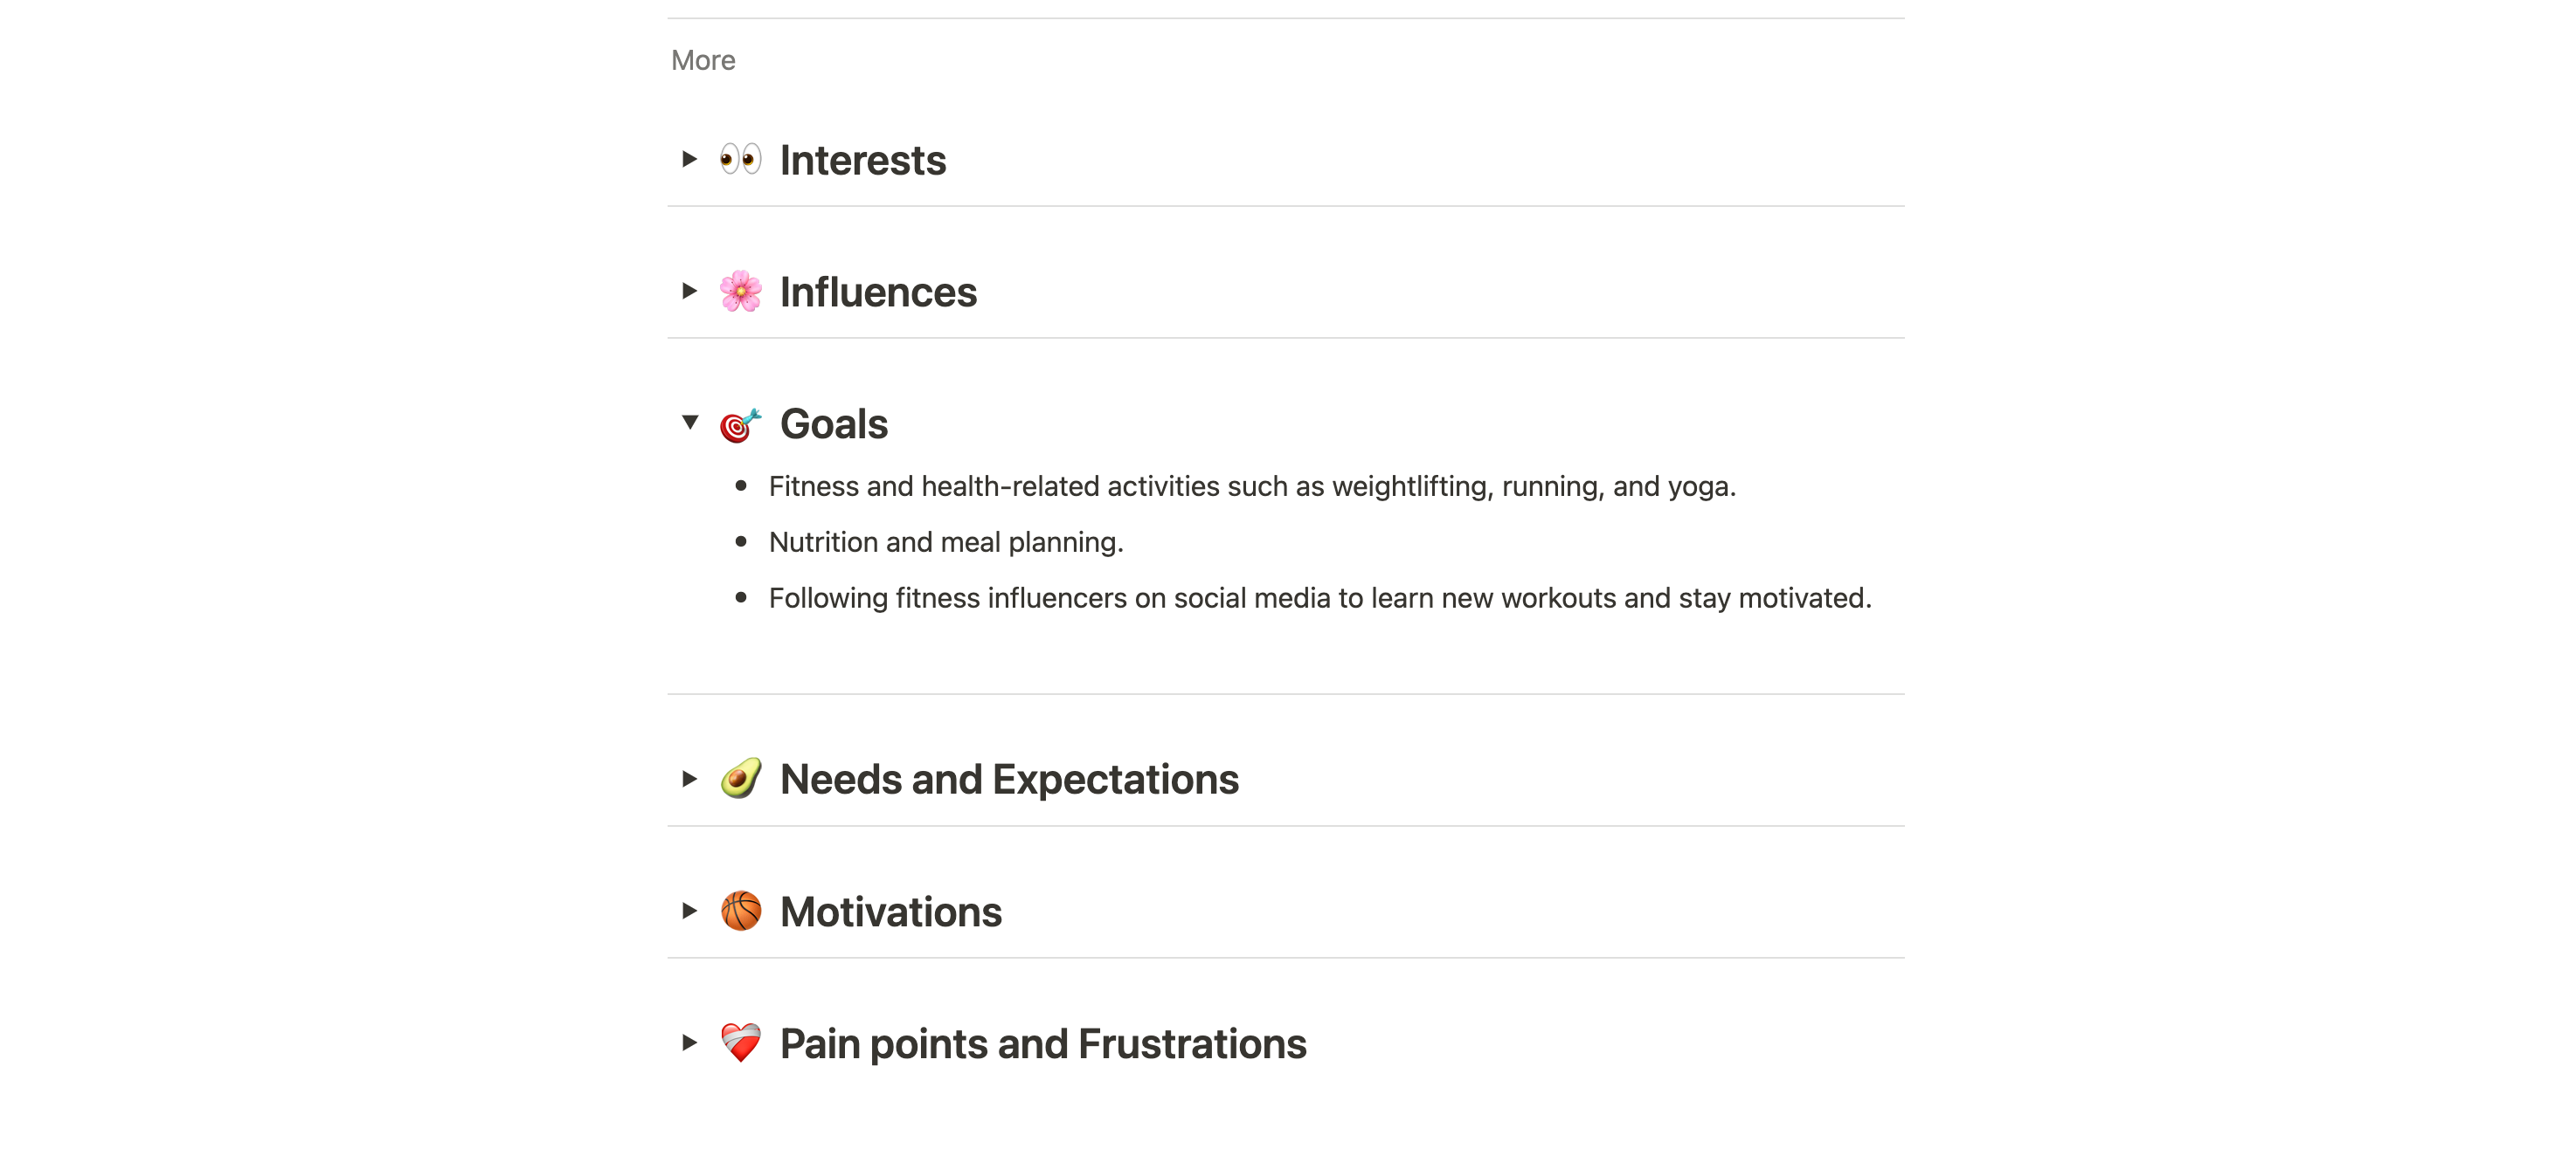This screenshot has height=1156, width=2576.
Task: Click the More label text
Action: click(703, 61)
